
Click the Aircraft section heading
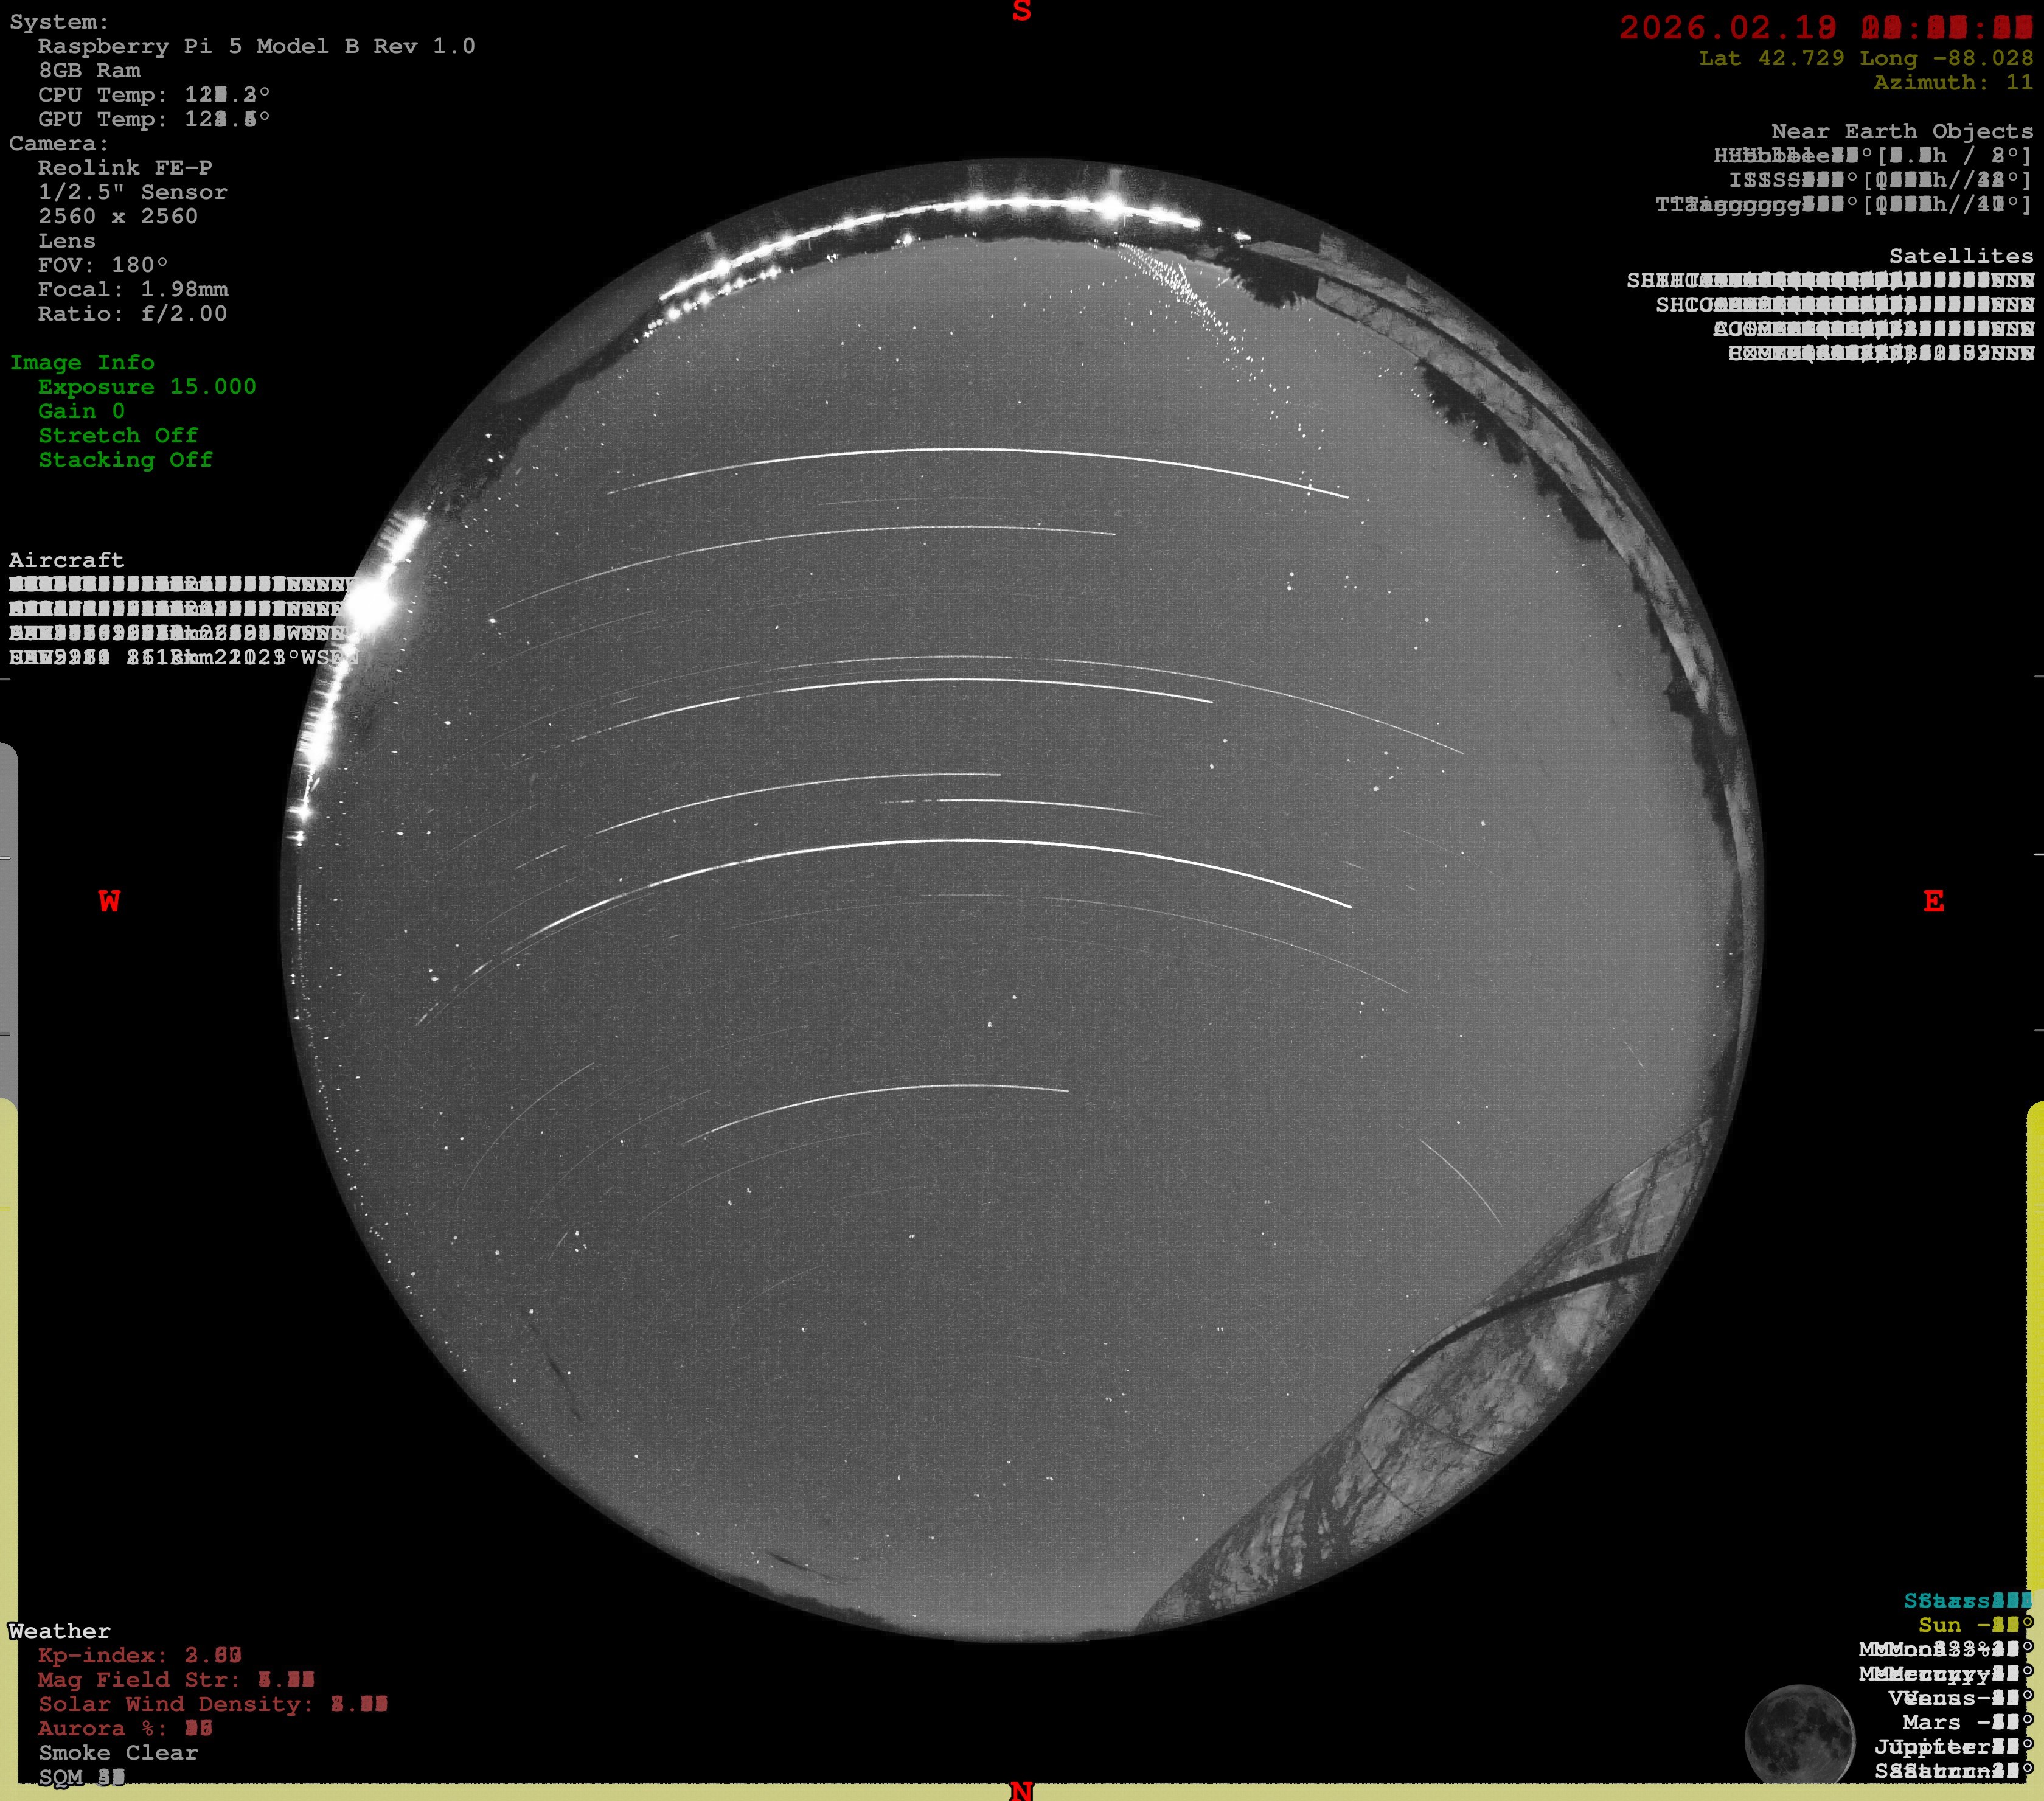[66, 560]
